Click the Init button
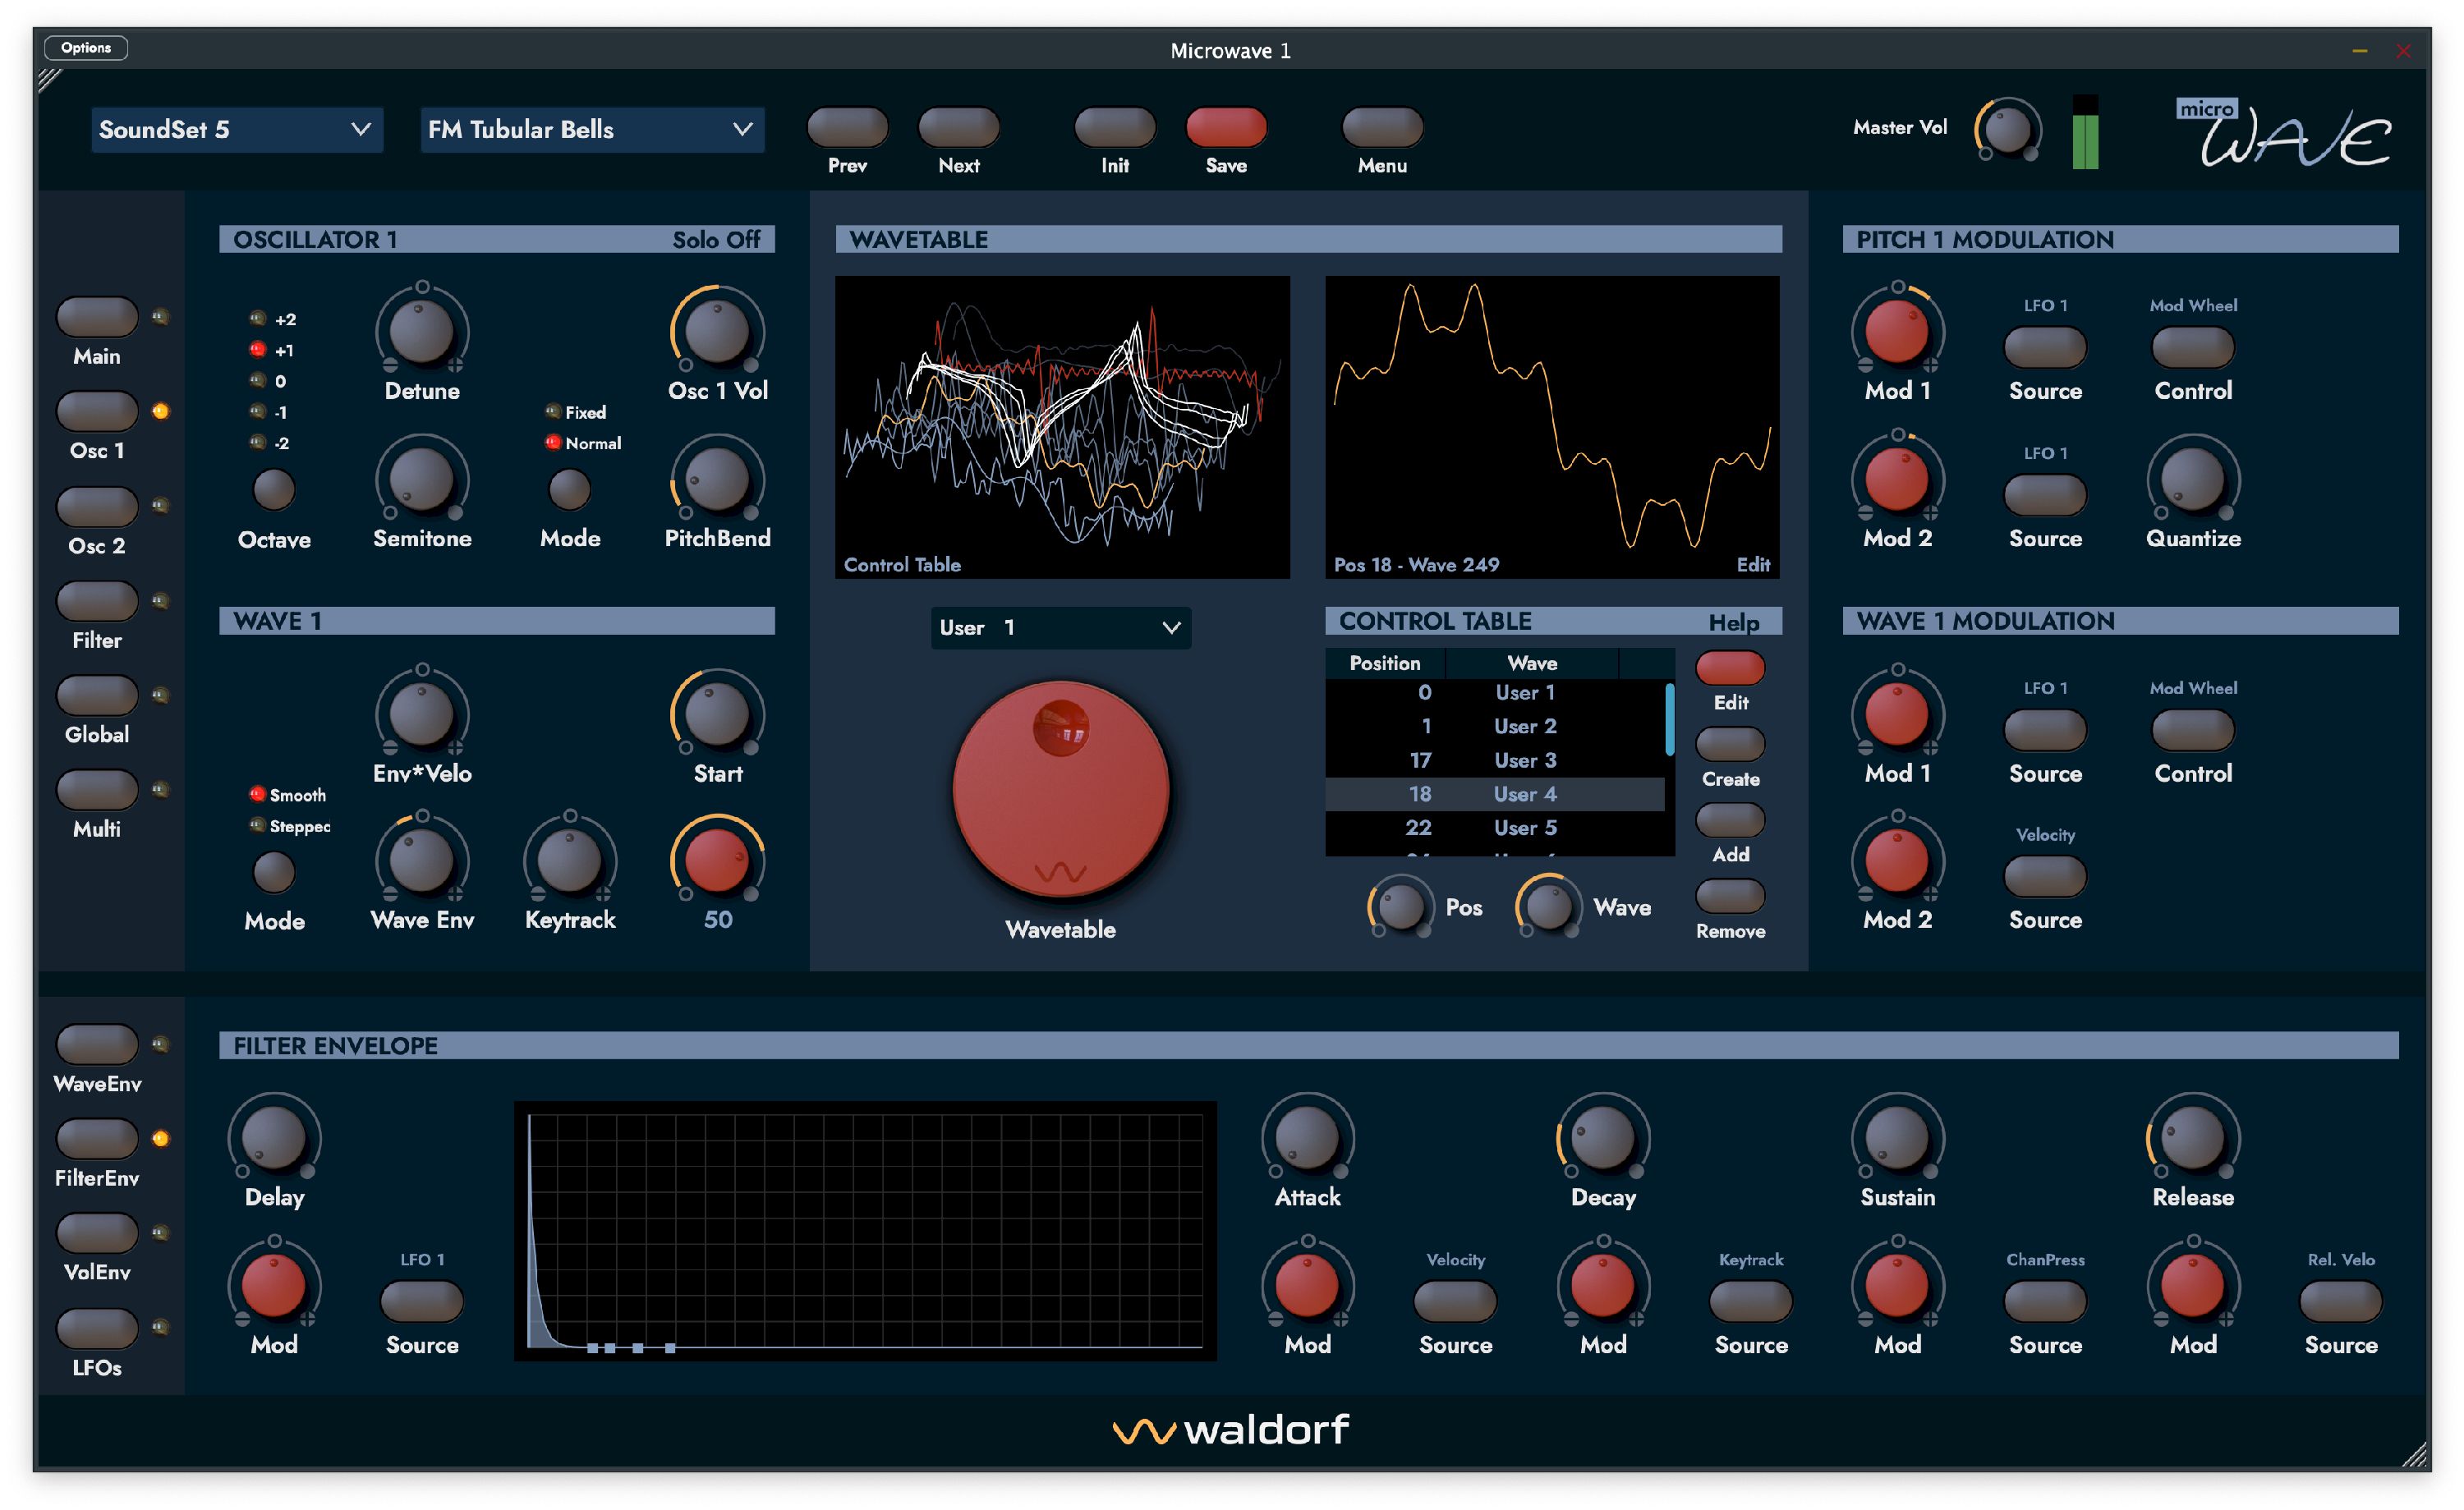Viewport: 2464px width, 1510px height. [x=1115, y=127]
